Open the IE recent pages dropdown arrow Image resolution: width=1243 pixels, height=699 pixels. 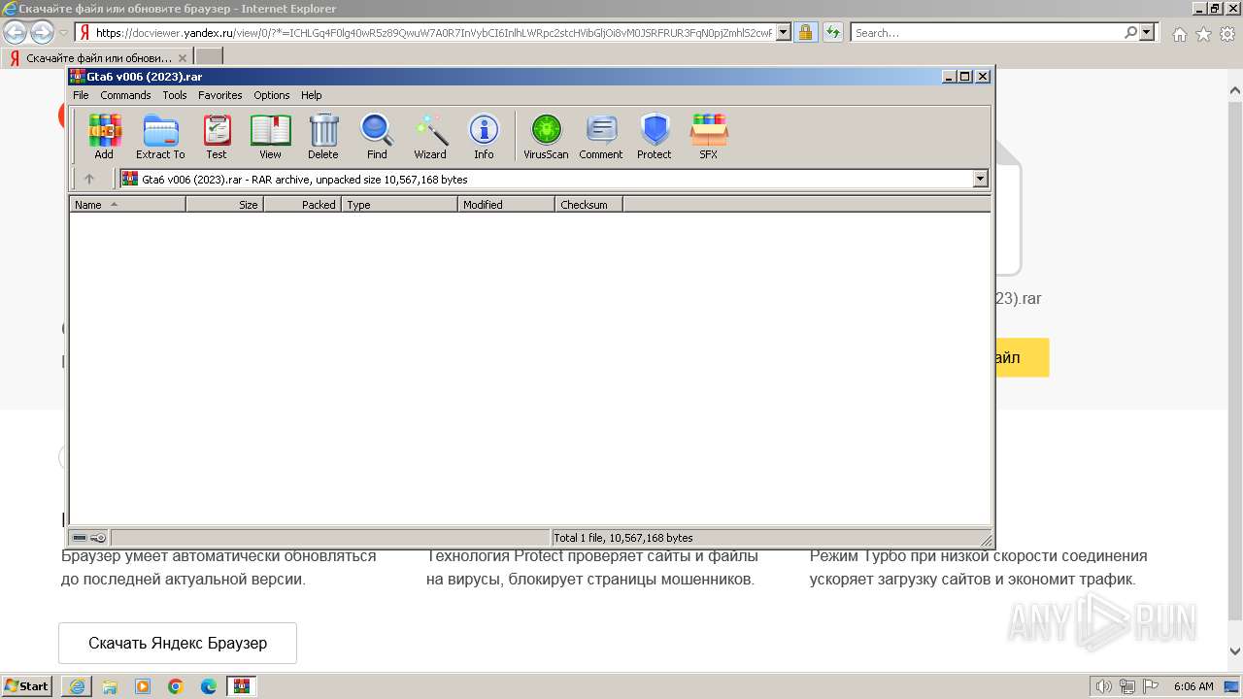pos(63,33)
